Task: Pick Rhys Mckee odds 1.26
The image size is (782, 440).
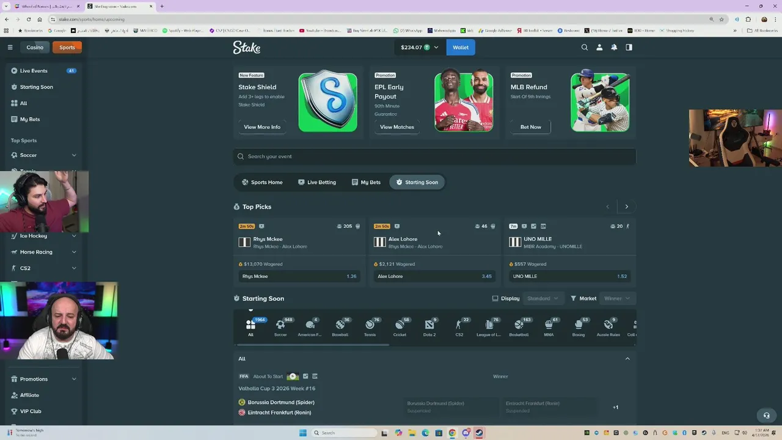Action: tap(299, 276)
